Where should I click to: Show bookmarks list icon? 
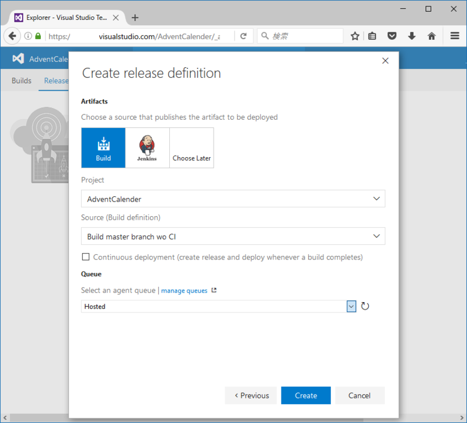pos(372,36)
